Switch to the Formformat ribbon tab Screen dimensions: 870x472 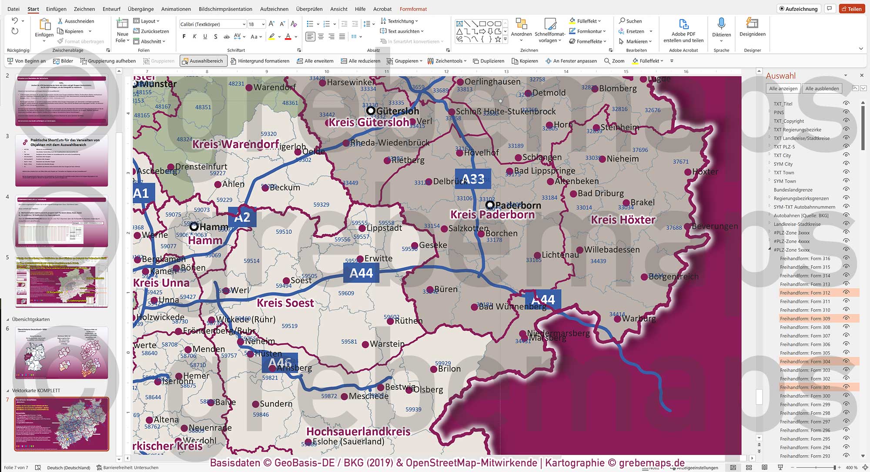pyautogui.click(x=413, y=9)
